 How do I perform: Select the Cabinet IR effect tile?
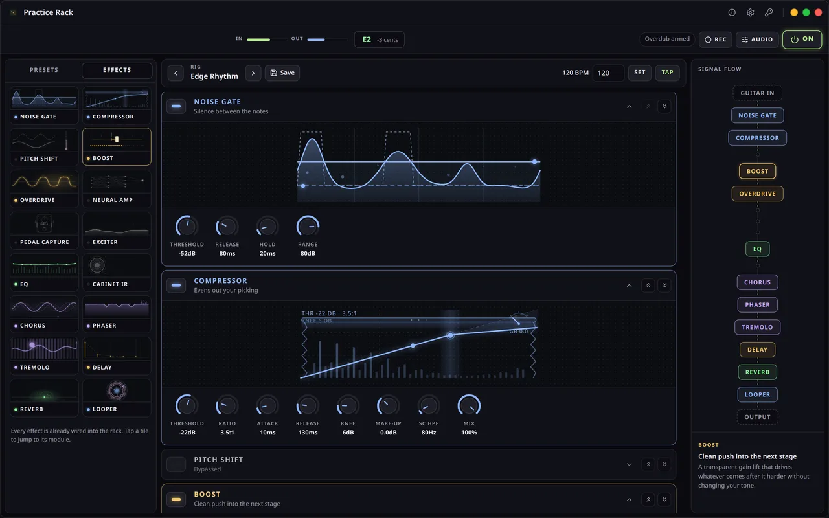tap(117, 272)
